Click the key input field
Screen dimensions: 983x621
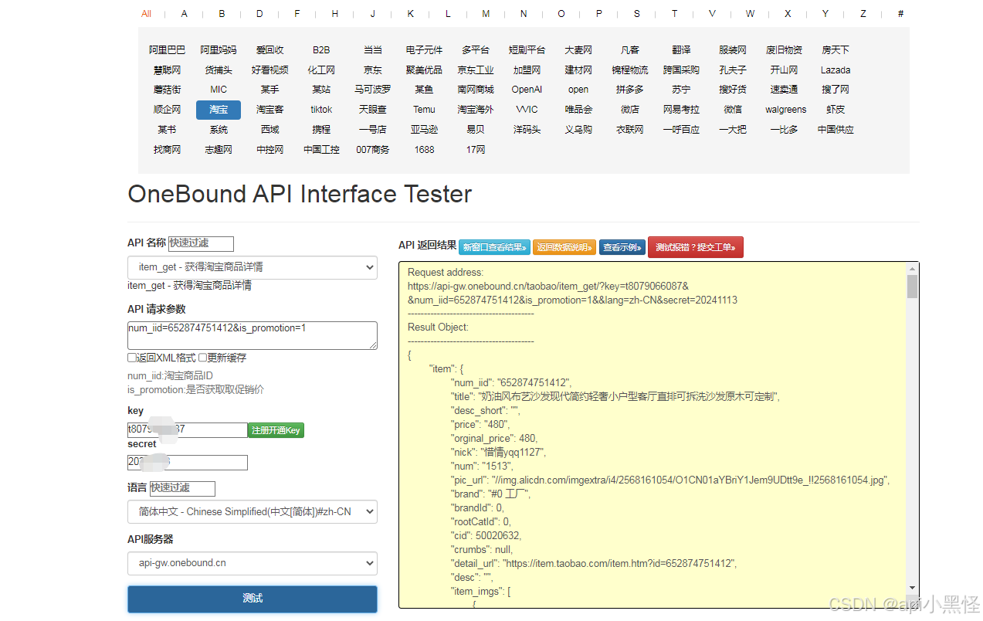[x=188, y=430]
